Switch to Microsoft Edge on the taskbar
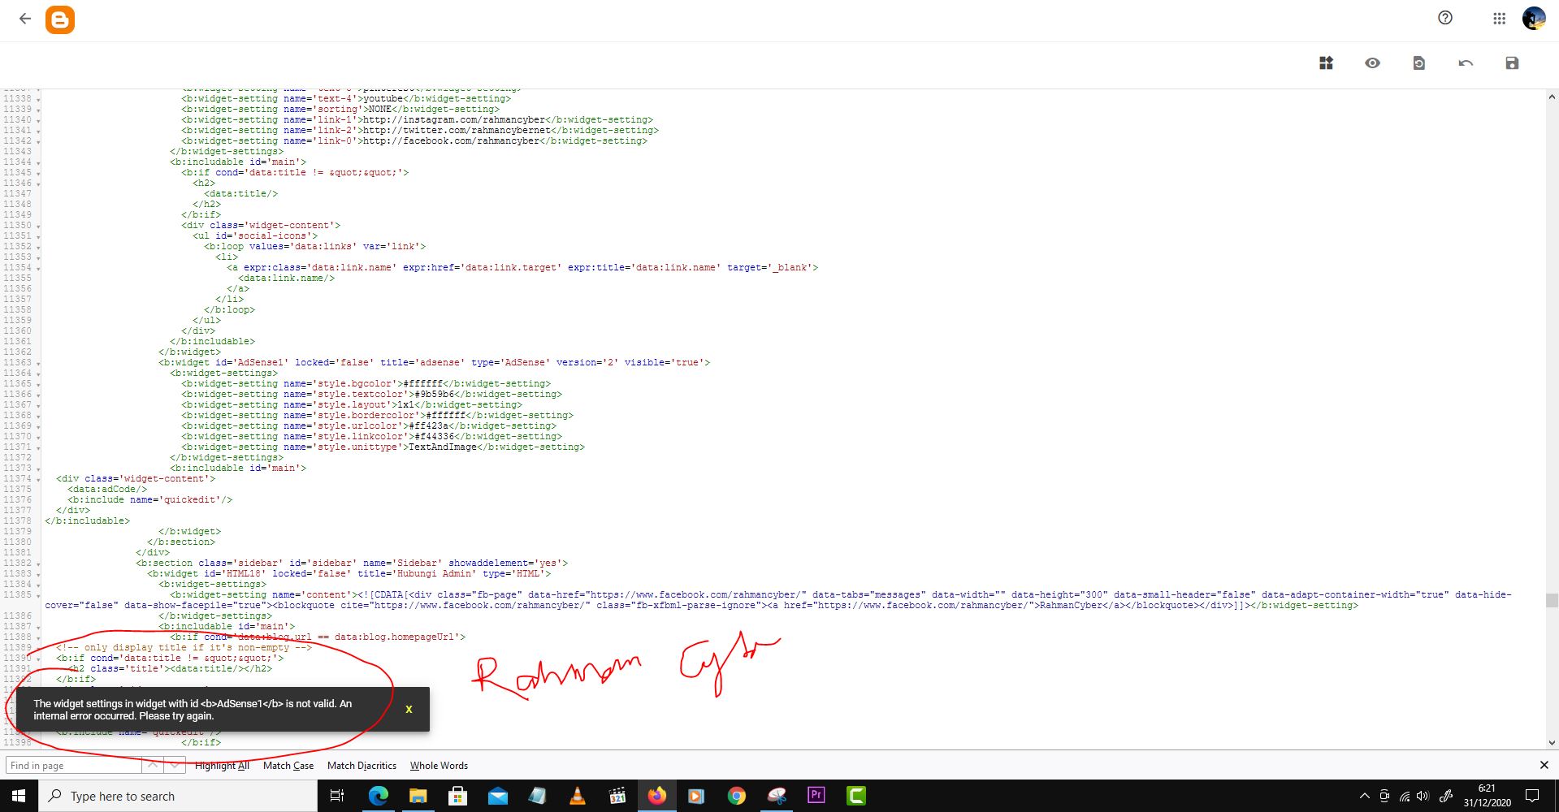 tap(379, 796)
